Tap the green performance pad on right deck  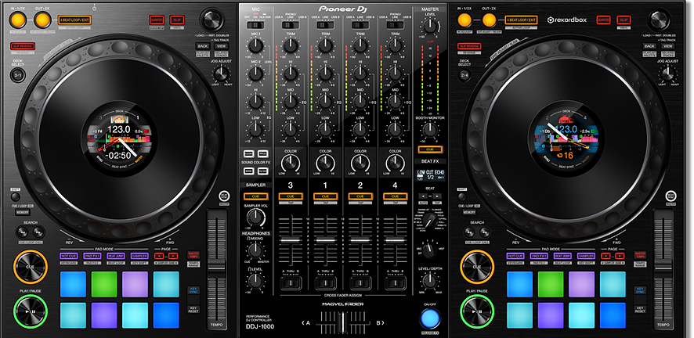pyautogui.click(x=551, y=284)
